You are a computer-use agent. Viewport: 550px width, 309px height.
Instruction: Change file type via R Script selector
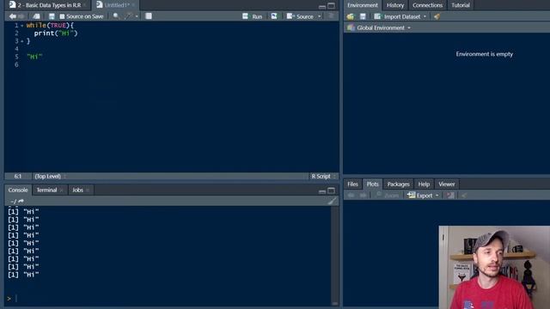tap(323, 176)
